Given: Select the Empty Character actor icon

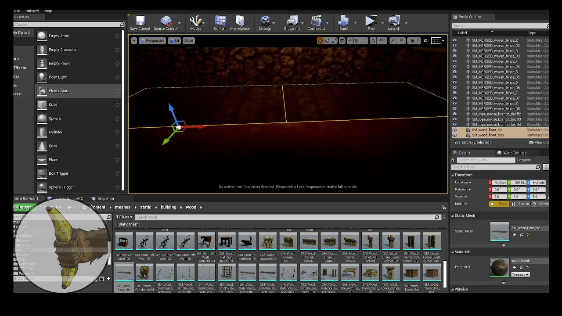Looking at the screenshot, I should tap(42, 50).
